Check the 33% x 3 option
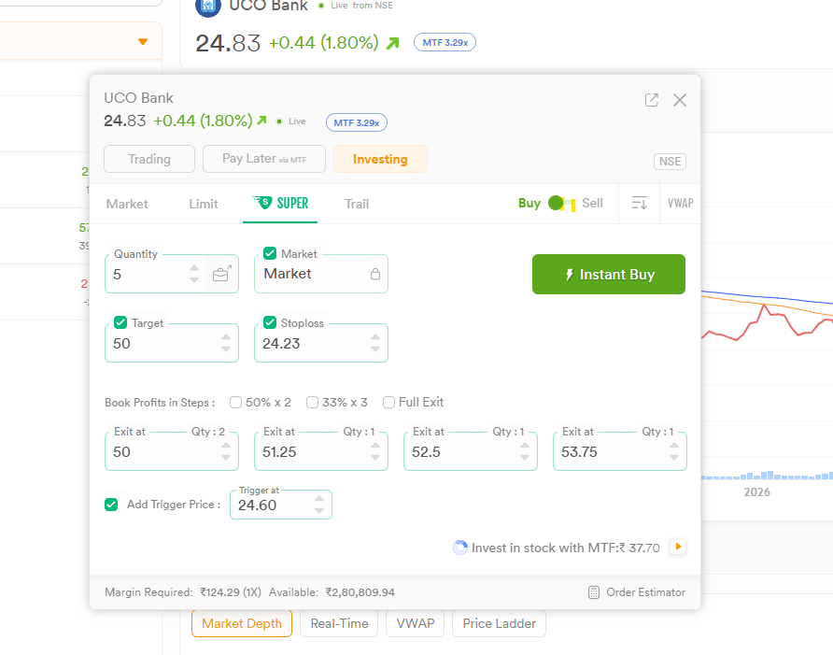833x655 pixels. 312,403
